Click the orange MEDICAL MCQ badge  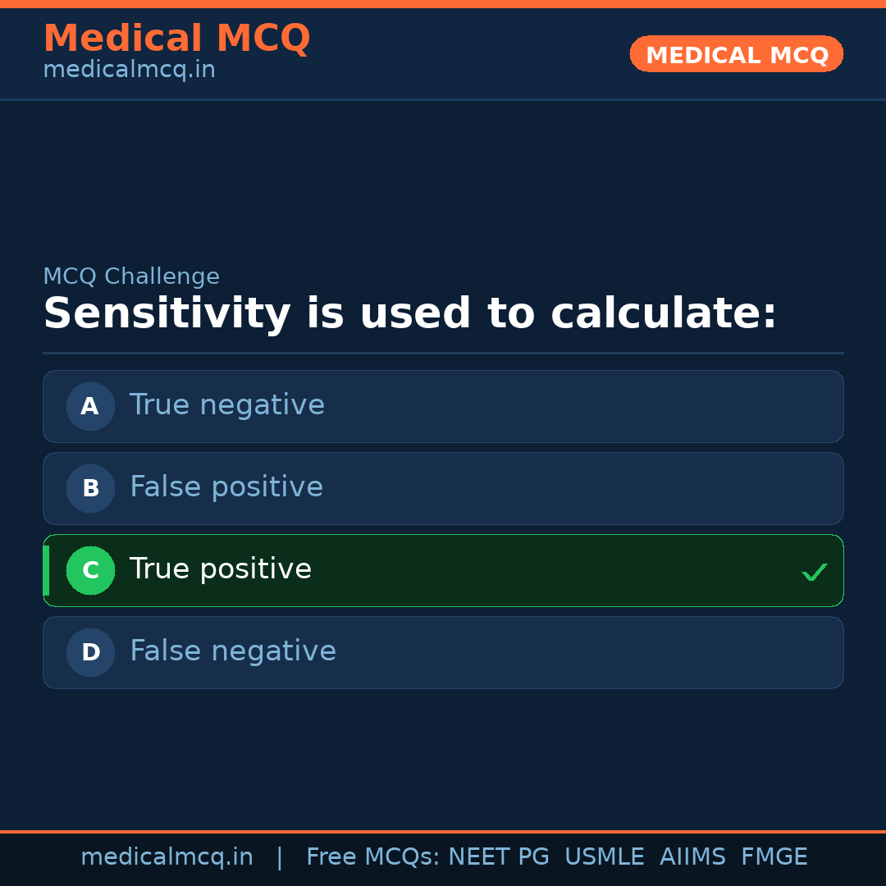[x=736, y=54]
